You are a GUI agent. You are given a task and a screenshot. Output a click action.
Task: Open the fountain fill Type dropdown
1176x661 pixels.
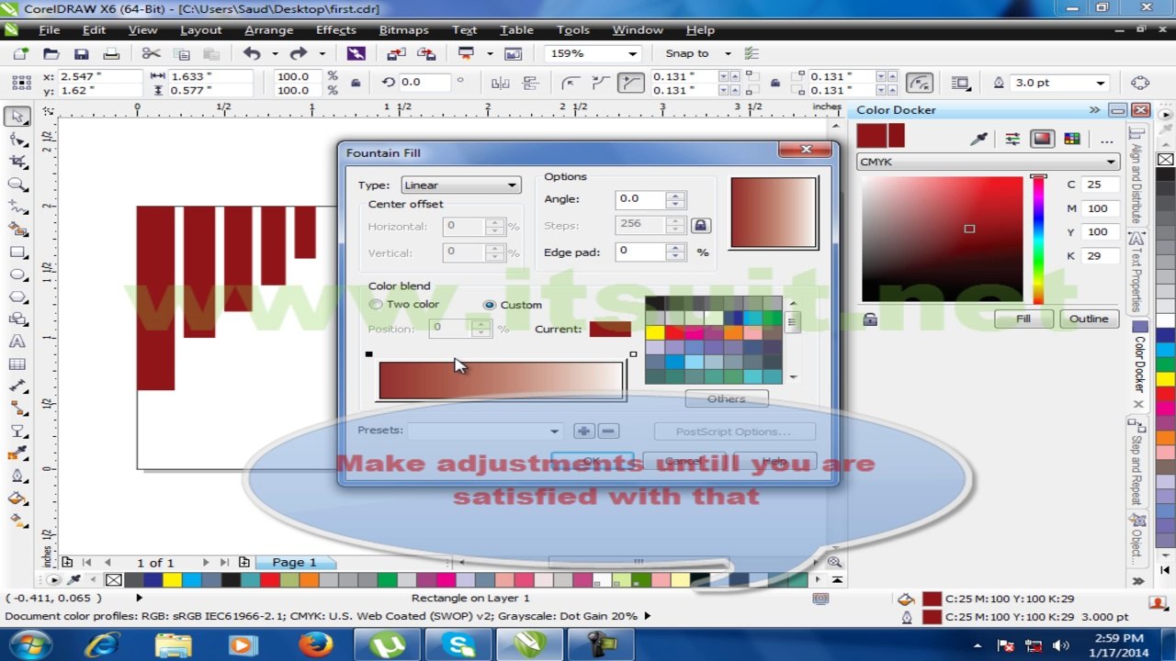461,185
